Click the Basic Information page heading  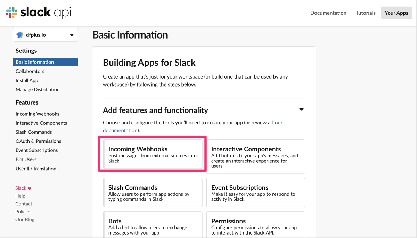(x=130, y=35)
